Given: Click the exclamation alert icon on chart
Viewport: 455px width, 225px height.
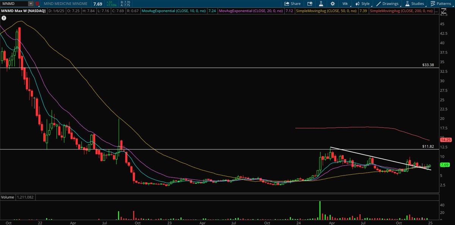Looking at the screenshot, I should (x=4, y=17).
